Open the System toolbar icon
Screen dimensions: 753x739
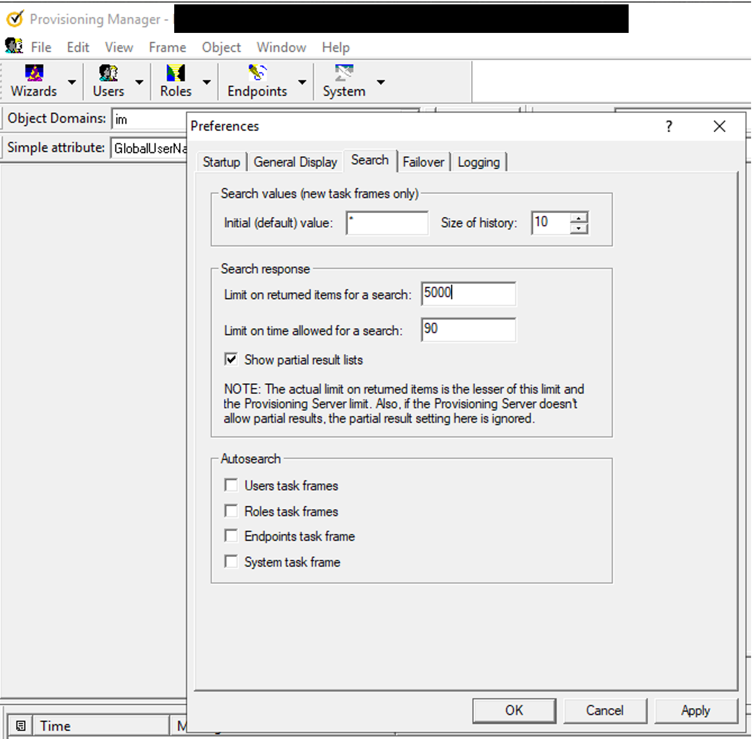coord(344,74)
